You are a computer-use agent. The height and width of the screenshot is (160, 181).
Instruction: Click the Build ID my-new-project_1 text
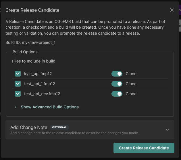point(30,42)
